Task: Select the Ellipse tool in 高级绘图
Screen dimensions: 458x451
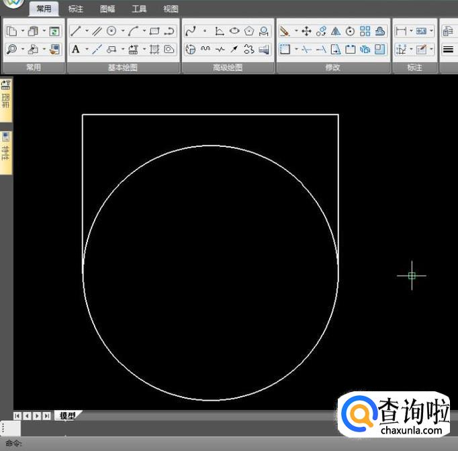Action: tap(234, 31)
